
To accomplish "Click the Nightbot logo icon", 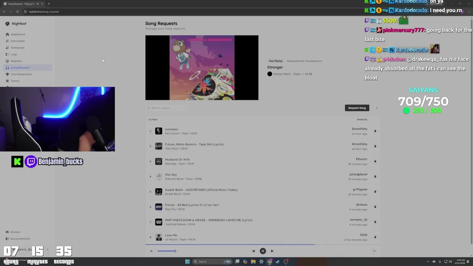I will 7,24.
